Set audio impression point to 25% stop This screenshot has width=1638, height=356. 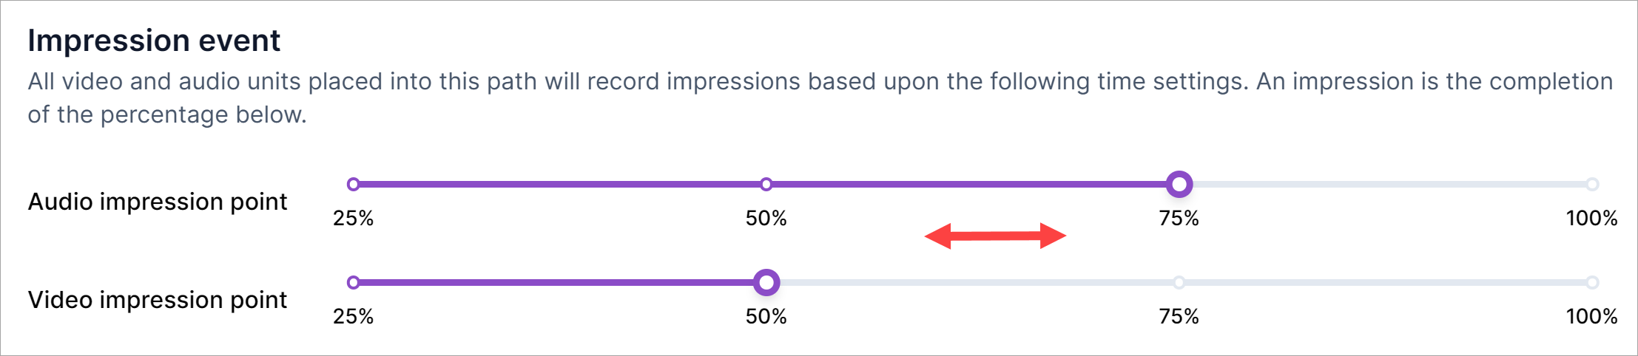click(354, 184)
